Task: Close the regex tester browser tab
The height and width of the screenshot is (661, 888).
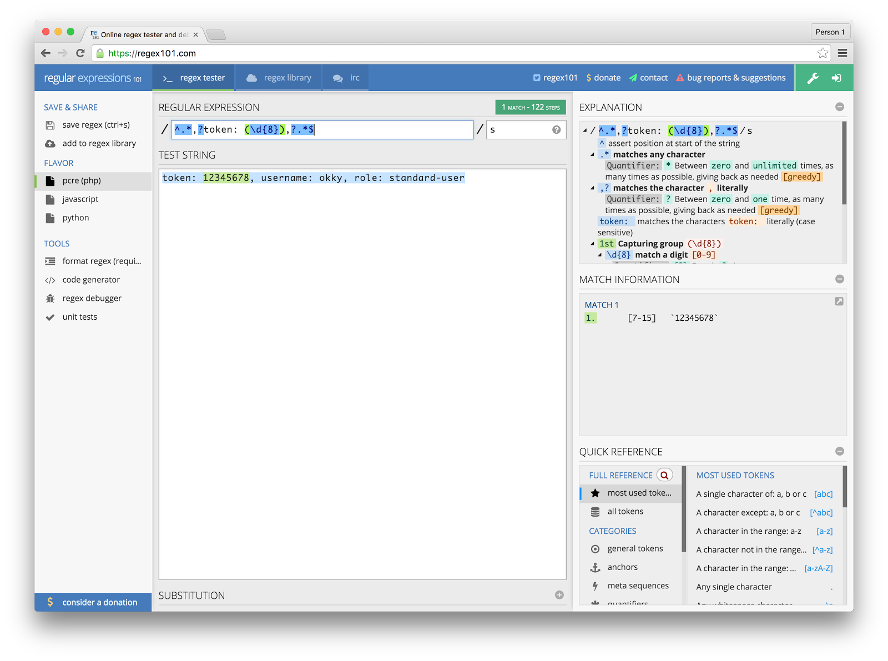Action: coord(195,34)
